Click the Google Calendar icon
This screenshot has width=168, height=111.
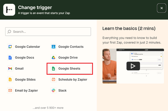click(x=10, y=47)
